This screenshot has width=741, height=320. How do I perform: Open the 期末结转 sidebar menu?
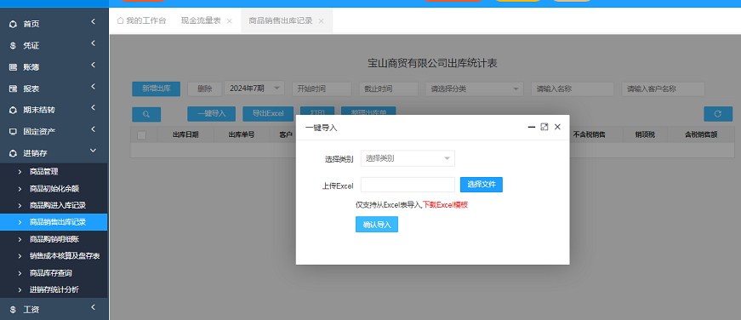54,110
